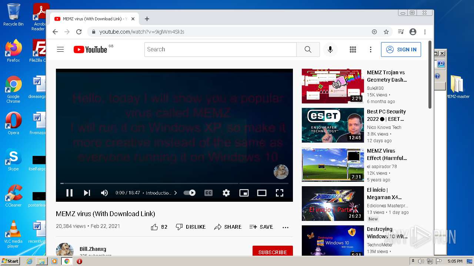Screen dimensions: 474x266
Task: Open Recycle Bin on desktop
Action: (x=13, y=15)
